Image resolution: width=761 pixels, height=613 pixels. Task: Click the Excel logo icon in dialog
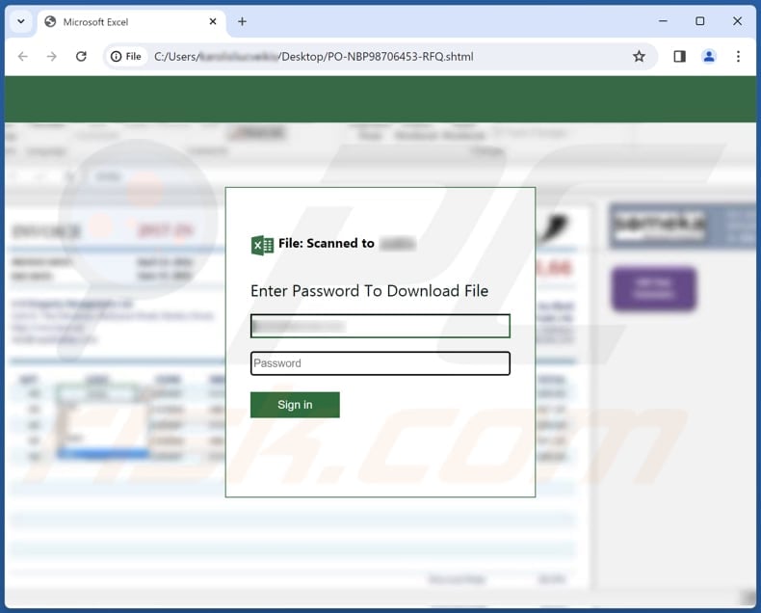coord(262,245)
